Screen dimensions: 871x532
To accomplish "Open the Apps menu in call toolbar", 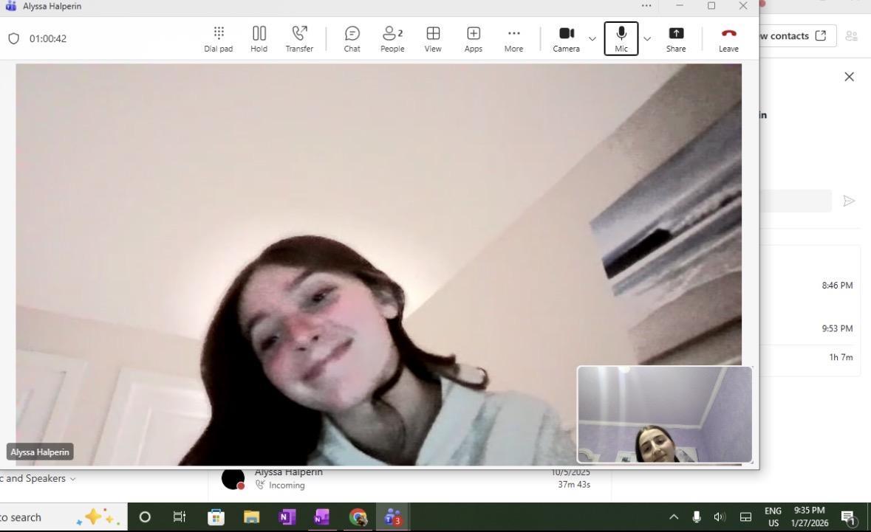I will pos(473,38).
